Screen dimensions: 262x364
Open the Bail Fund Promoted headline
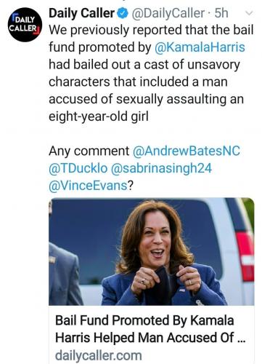150,329
